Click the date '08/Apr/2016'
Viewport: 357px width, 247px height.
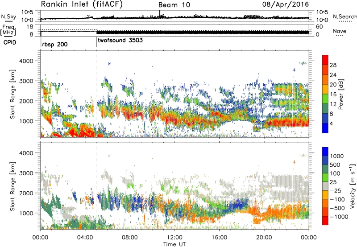coord(286,4)
